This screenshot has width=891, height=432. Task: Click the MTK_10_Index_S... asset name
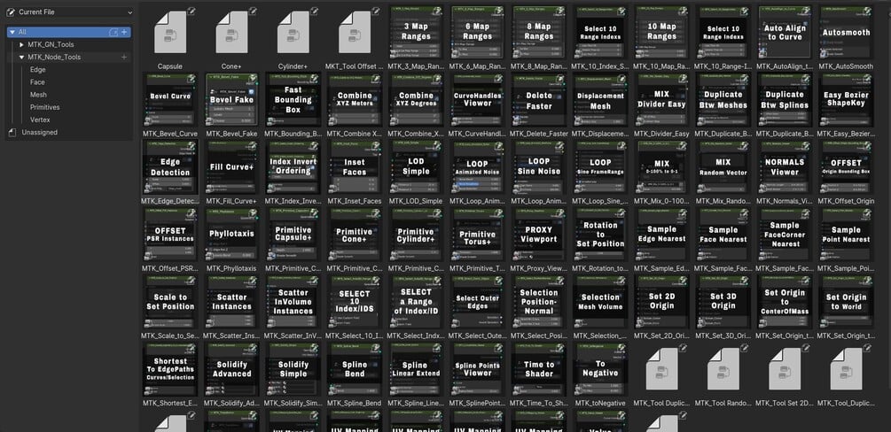coord(600,66)
